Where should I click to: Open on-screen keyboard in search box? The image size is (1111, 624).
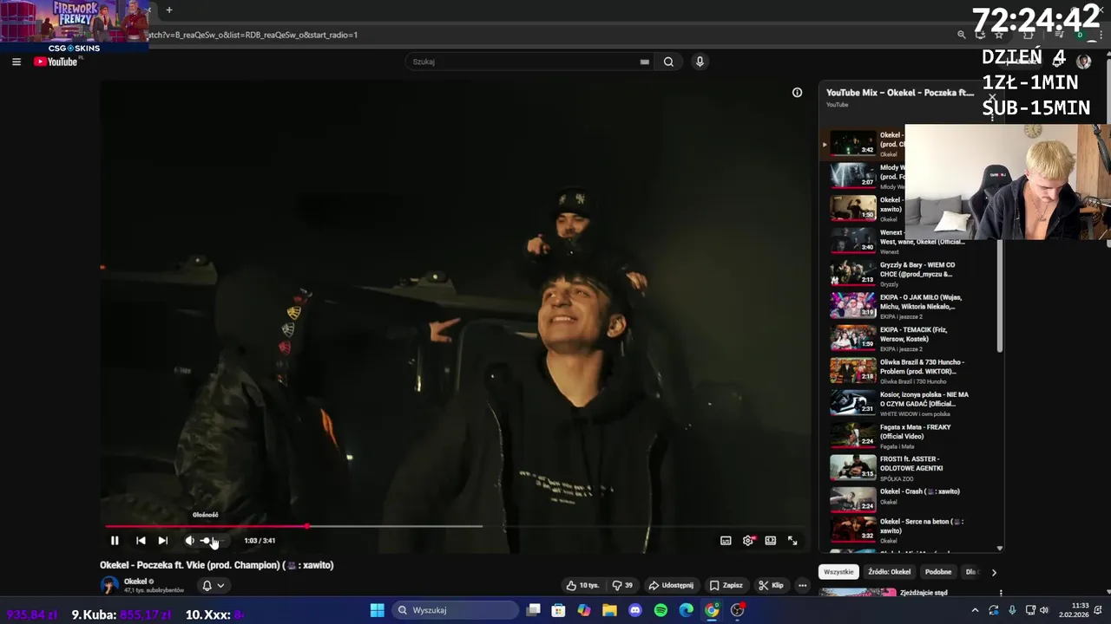point(644,62)
